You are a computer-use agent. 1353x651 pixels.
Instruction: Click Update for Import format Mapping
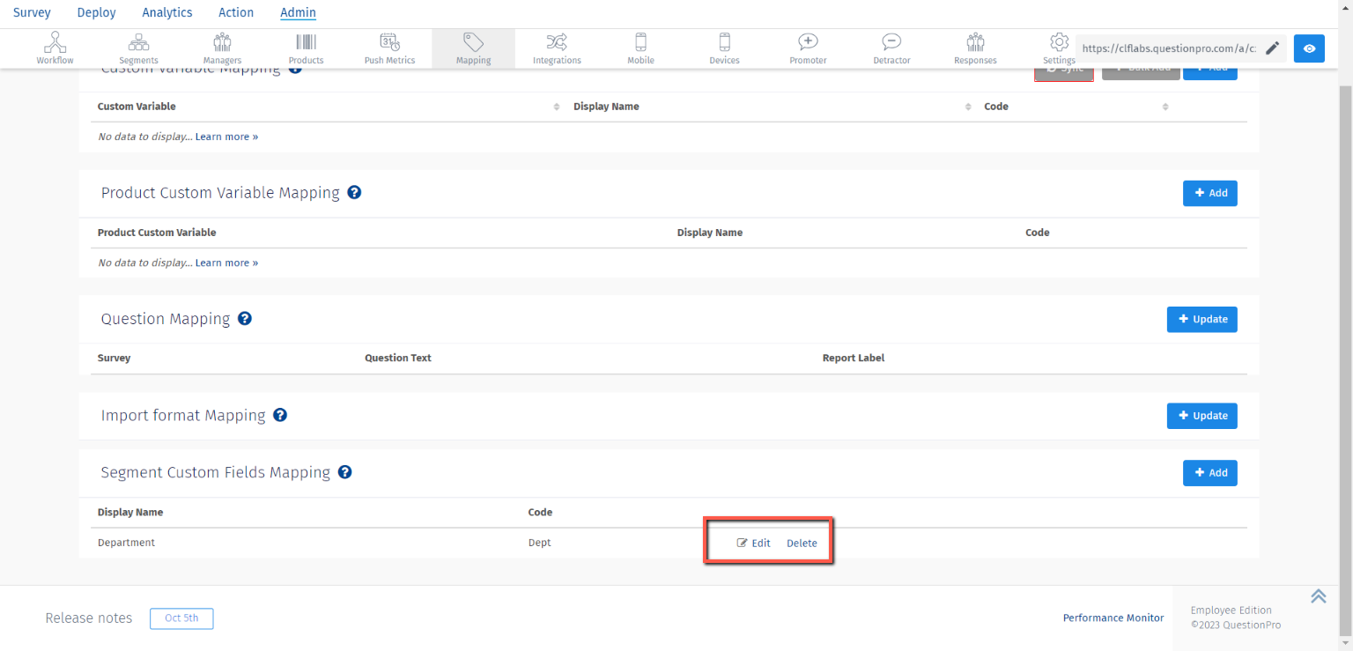1201,416
